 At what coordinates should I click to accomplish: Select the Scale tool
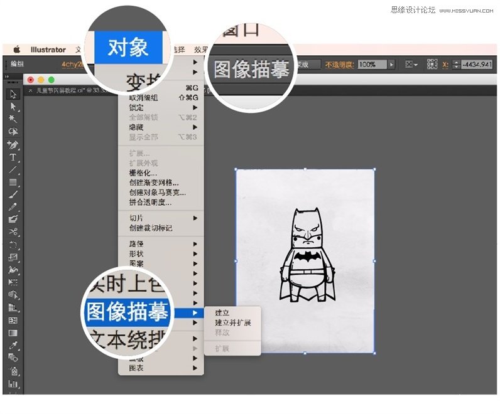13,257
